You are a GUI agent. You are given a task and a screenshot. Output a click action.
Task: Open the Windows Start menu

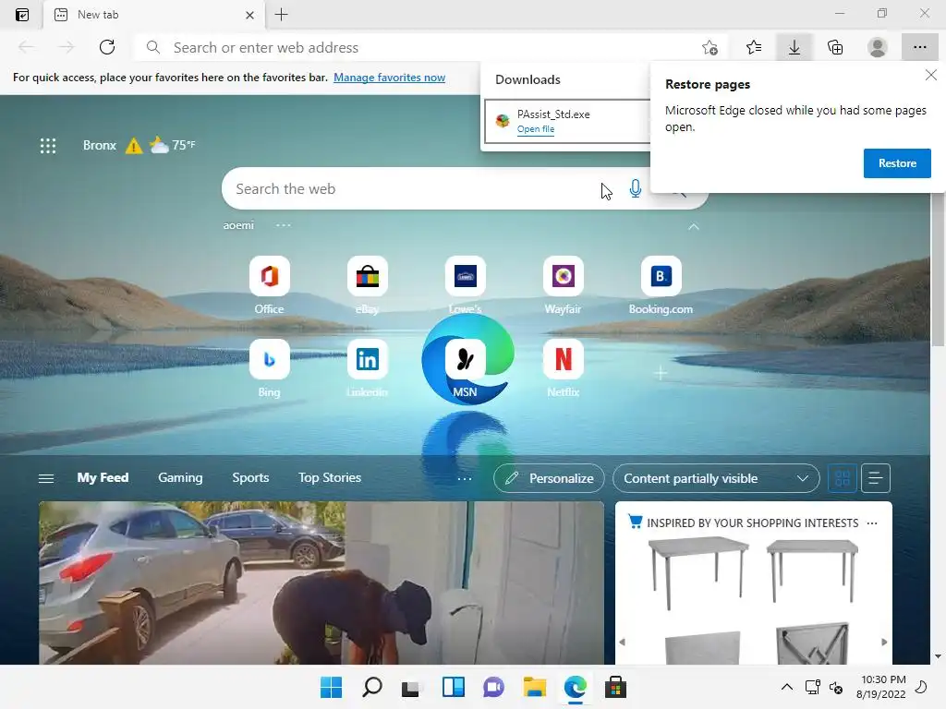coord(332,687)
